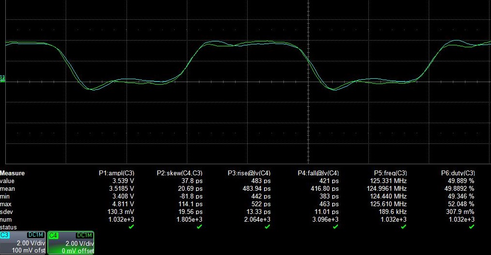Click the C4 DC1M coupling indicator

point(84,235)
